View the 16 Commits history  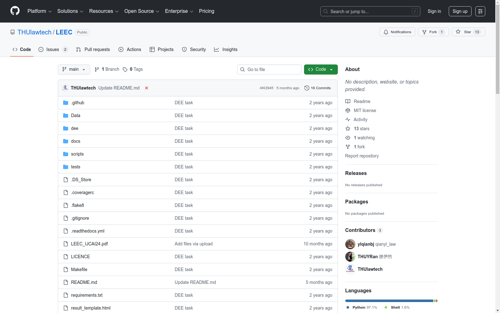pos(317,88)
